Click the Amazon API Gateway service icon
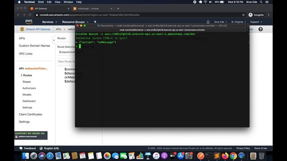Viewport: 287px width, 161px height. 22,29
